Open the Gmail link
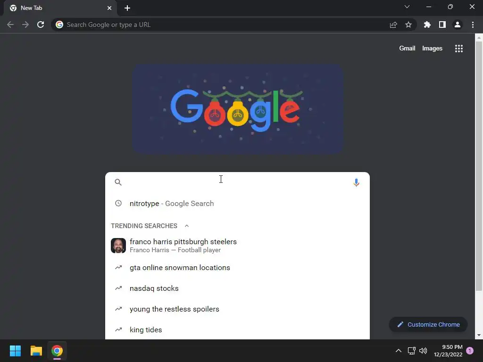The height and width of the screenshot is (362, 483). tap(407, 49)
